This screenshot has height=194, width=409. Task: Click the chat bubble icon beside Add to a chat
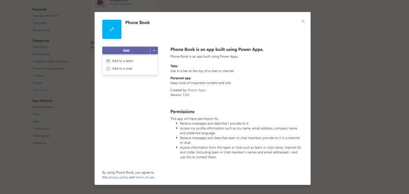click(108, 68)
